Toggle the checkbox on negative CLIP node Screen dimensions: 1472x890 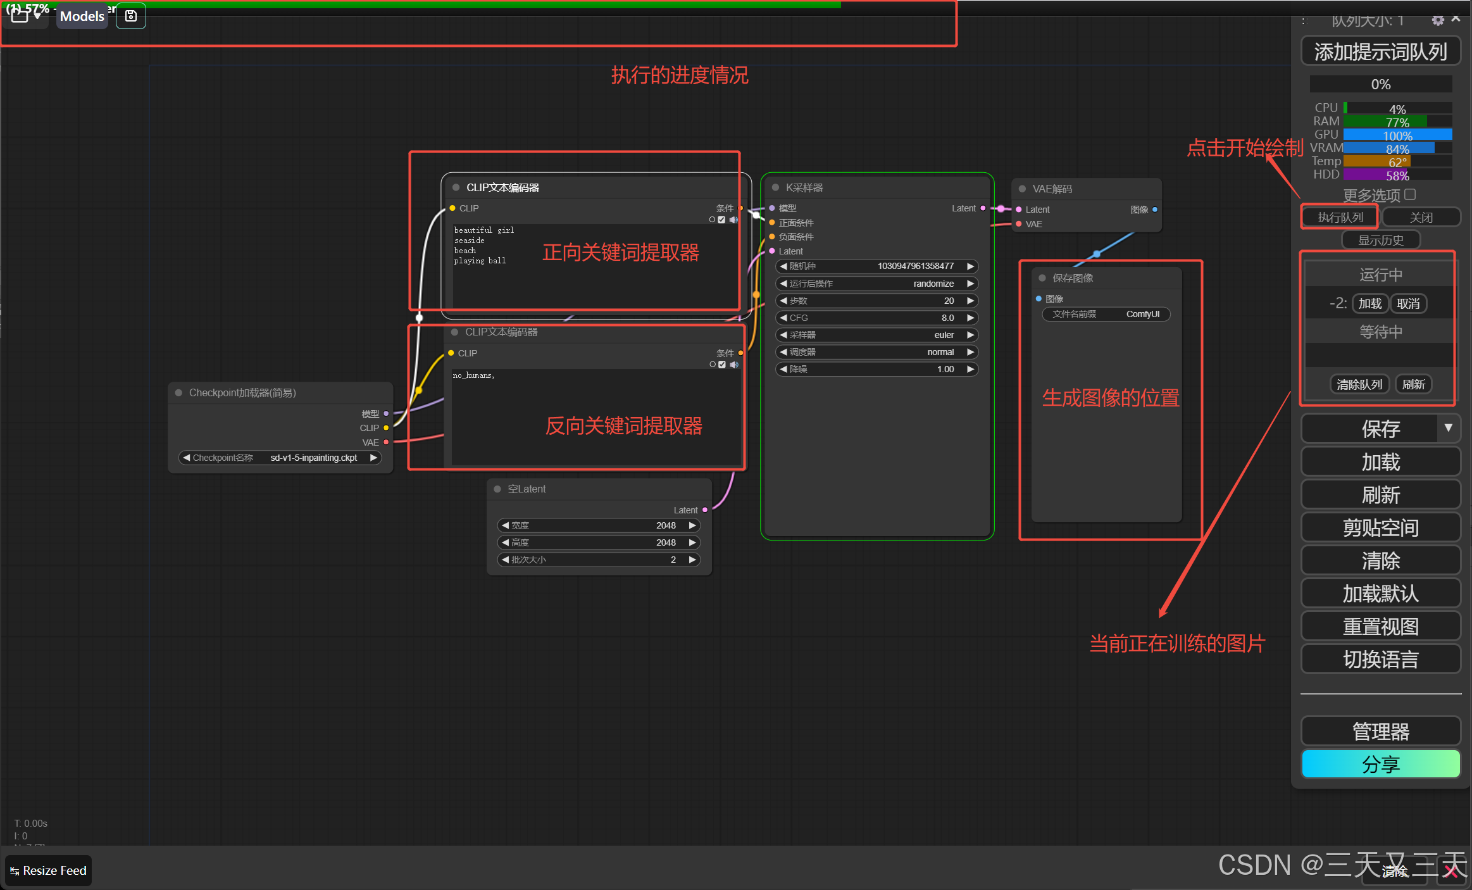pyautogui.click(x=722, y=365)
